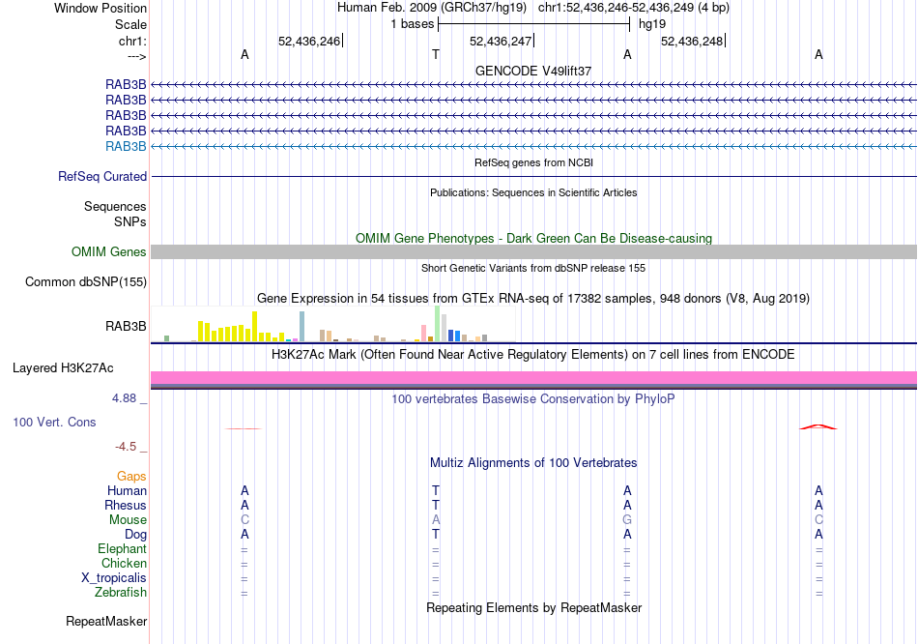The image size is (918, 644).
Task: Click the orange "Gaps" label
Action: (x=131, y=477)
